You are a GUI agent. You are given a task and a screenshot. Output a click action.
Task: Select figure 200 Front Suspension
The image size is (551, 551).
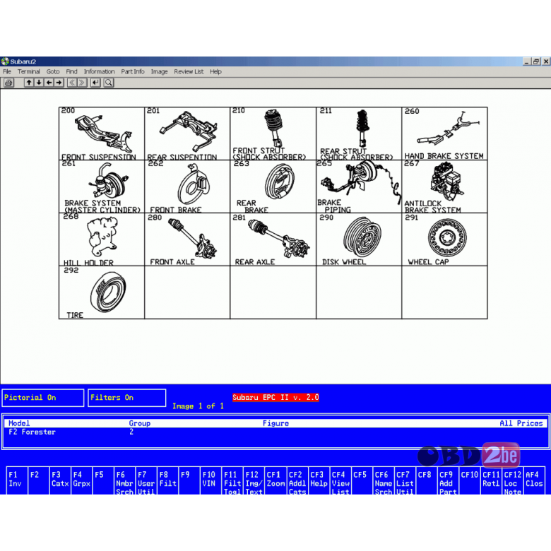coord(102,134)
